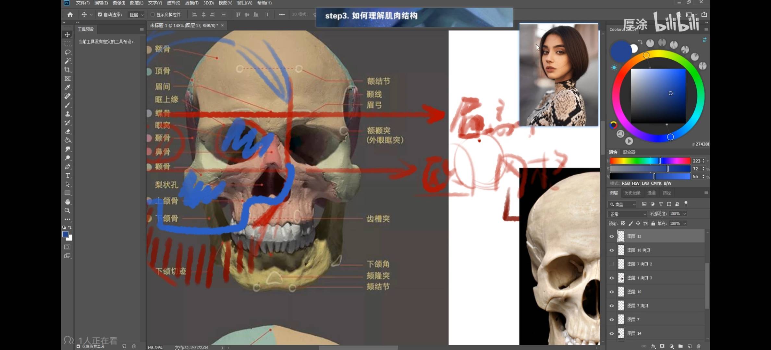Screen dimensions: 771x350
Task: Select the Horizontal Type tool
Action: (67, 176)
